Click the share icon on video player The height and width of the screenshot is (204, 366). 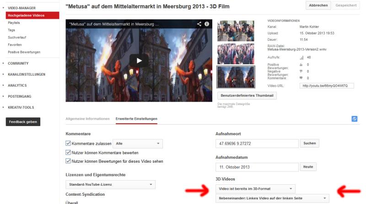[199, 23]
